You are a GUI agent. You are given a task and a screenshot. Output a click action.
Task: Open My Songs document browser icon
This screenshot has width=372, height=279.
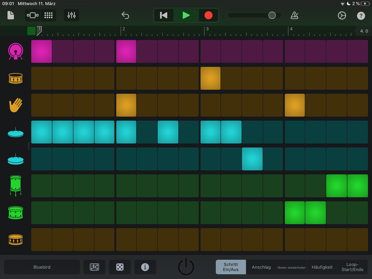pyautogui.click(x=11, y=15)
